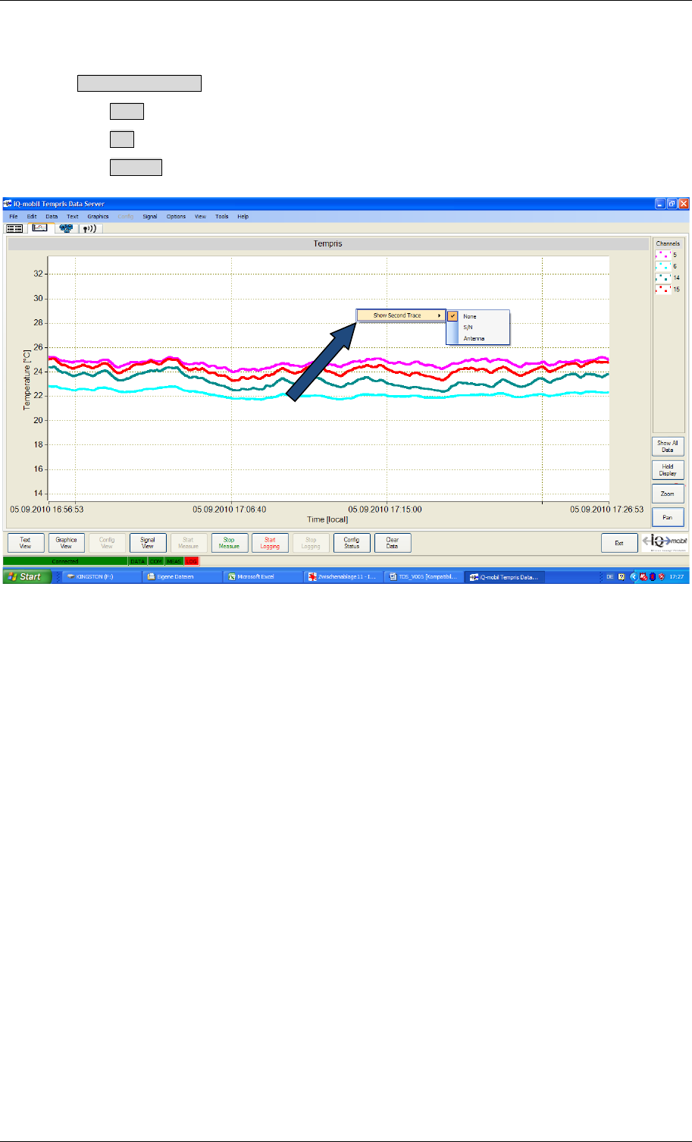692x1142 pixels.
Task: Click the Show All Data button
Action: click(x=668, y=447)
